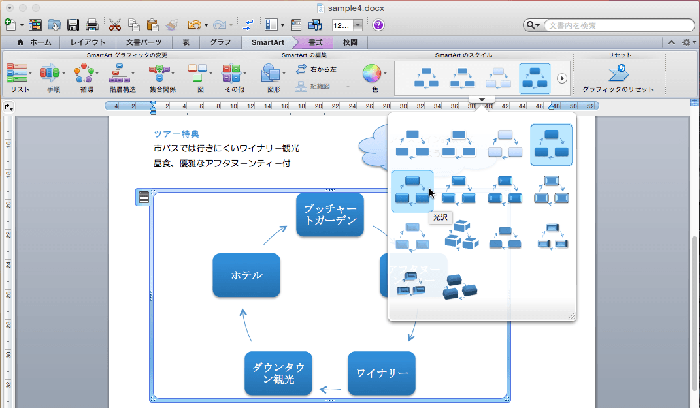Viewport: 700px width, 408px height.
Task: Switch to the 文書パーツ tab
Action: (x=143, y=42)
